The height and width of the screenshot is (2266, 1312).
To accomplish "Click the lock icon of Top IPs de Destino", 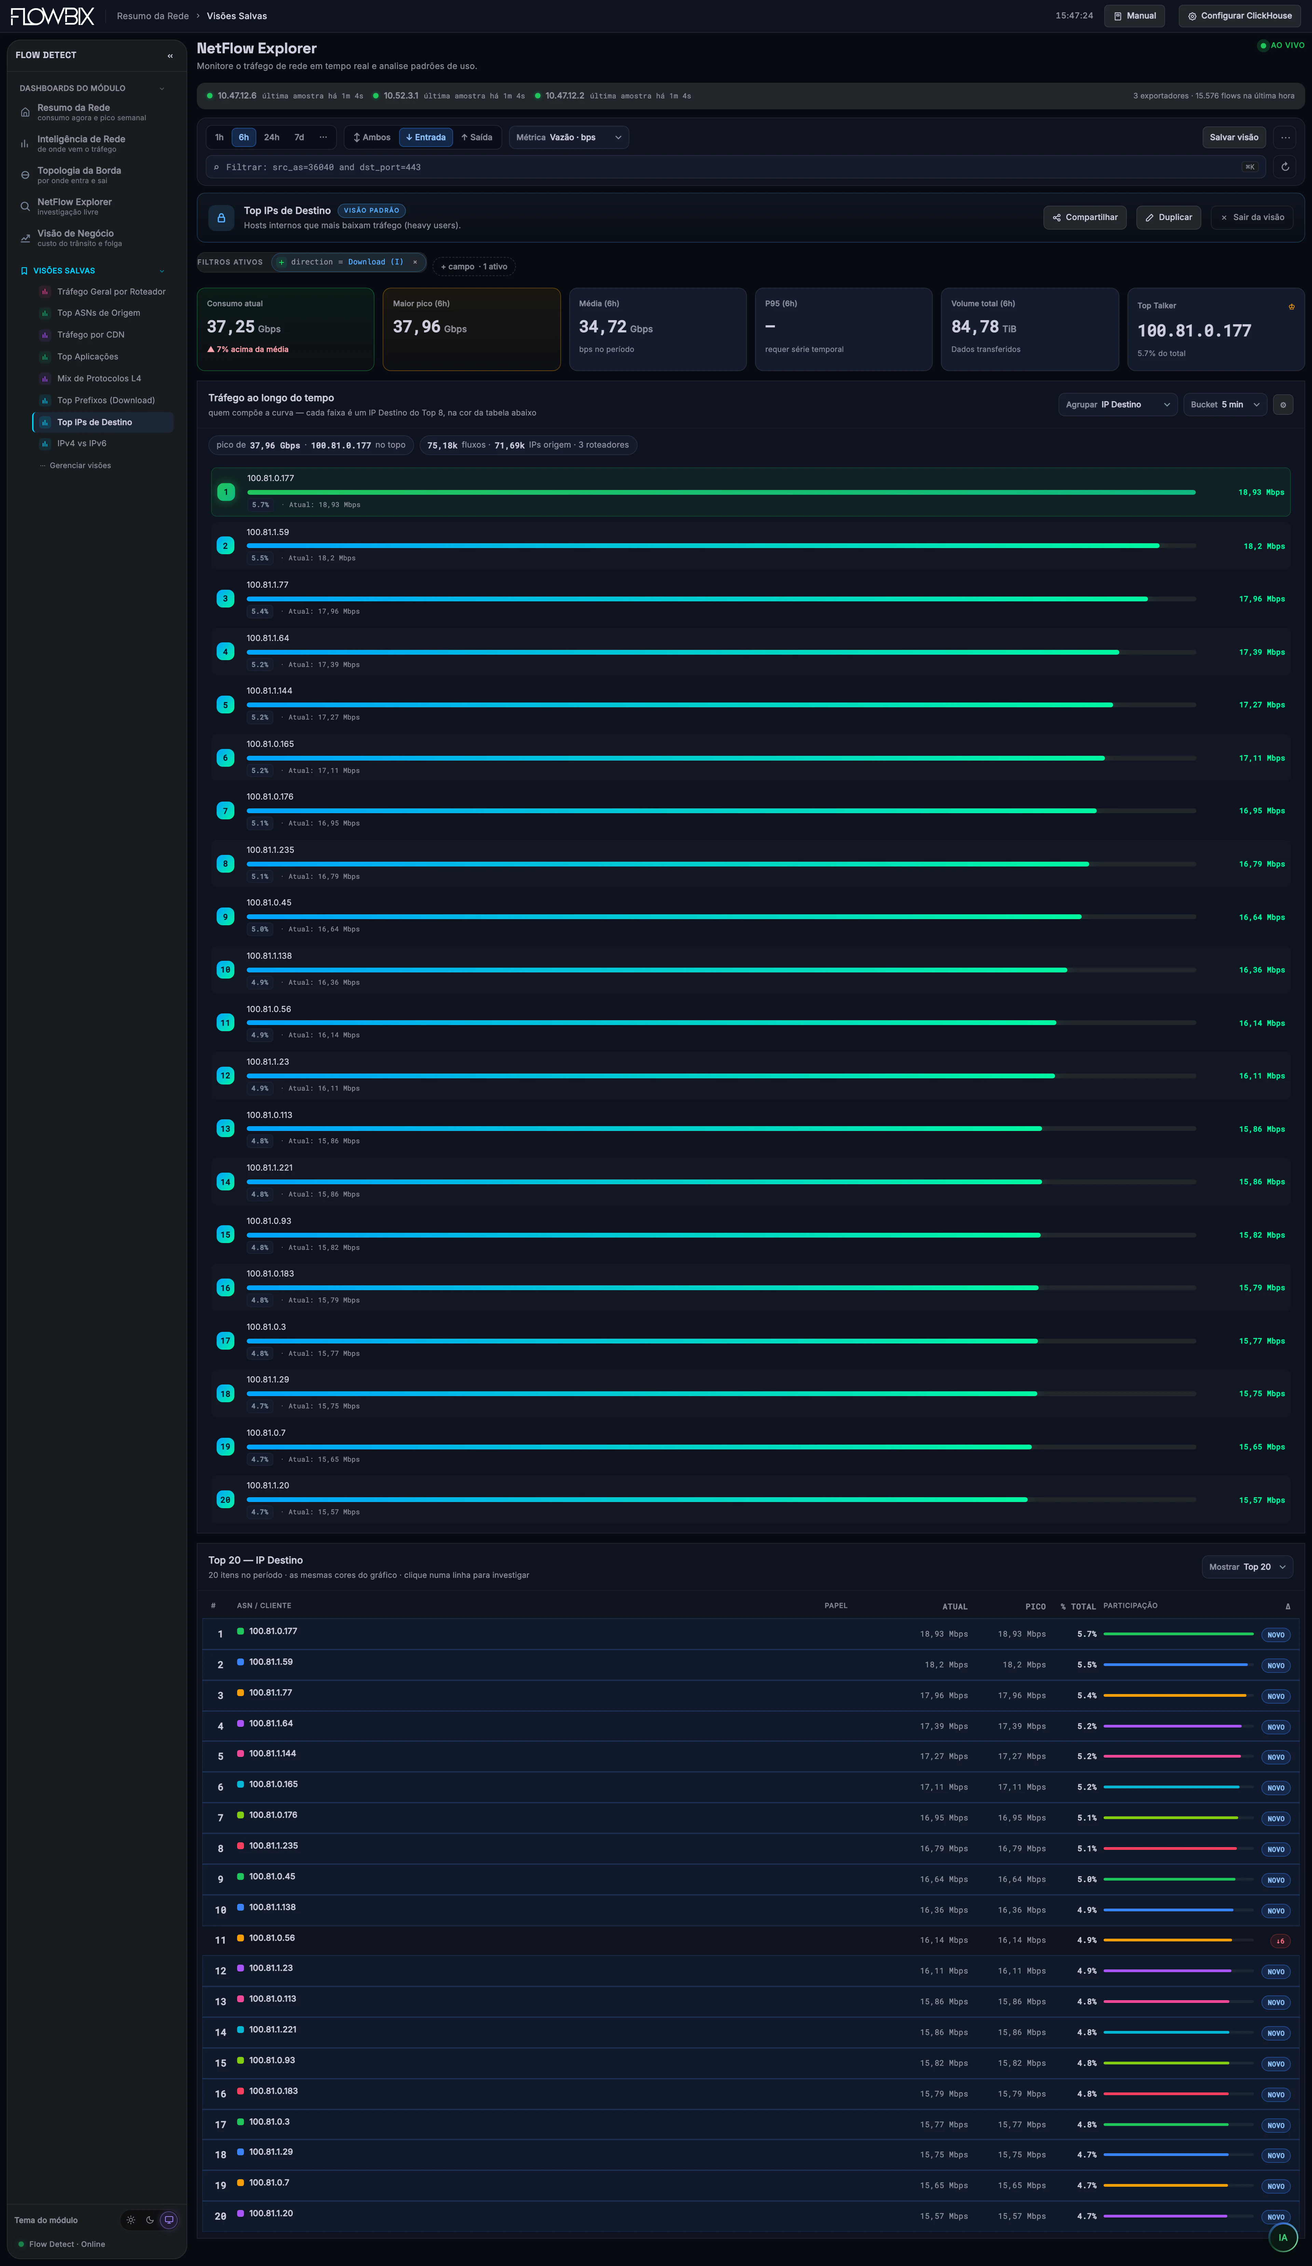I will pyautogui.click(x=221, y=218).
